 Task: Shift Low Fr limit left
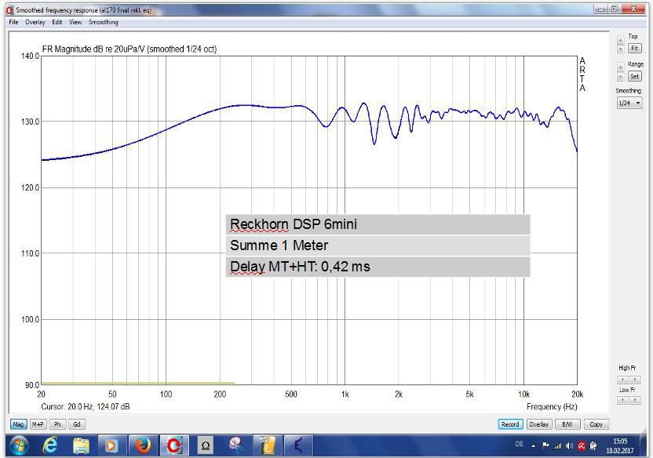[622, 400]
